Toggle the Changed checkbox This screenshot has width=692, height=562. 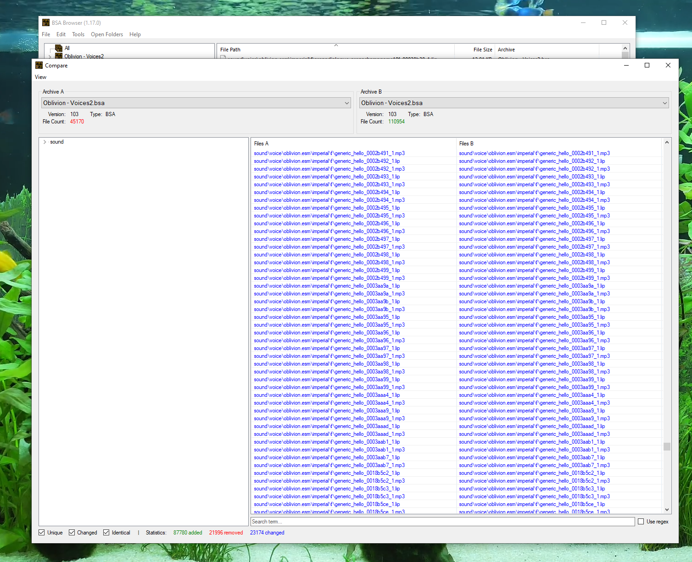[x=72, y=533]
